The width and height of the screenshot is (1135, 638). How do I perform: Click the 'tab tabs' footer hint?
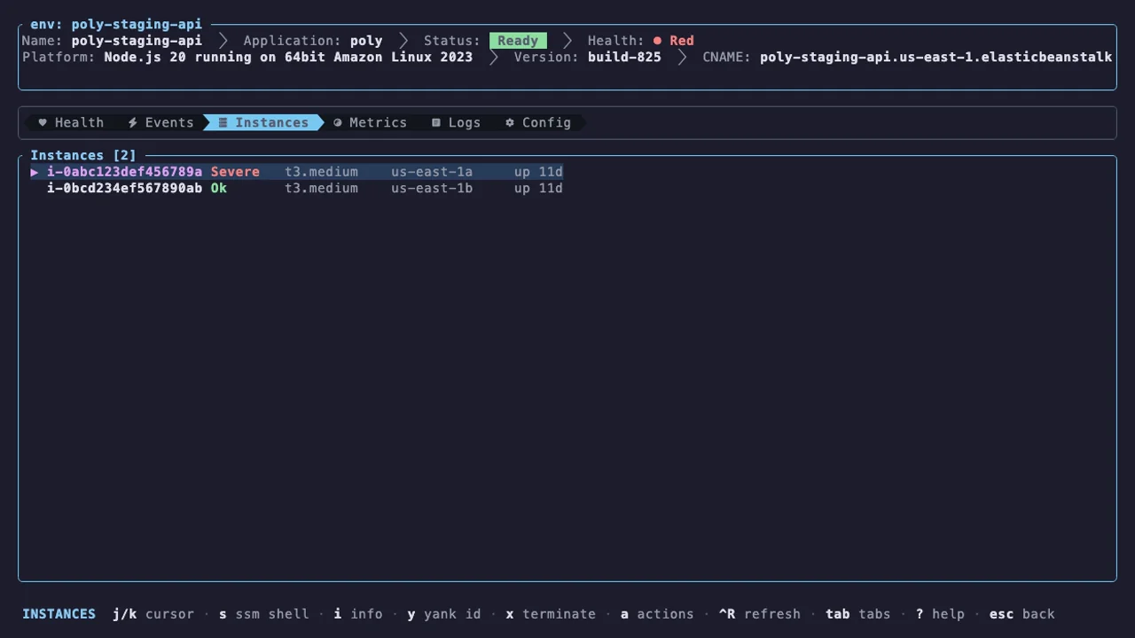tap(858, 614)
